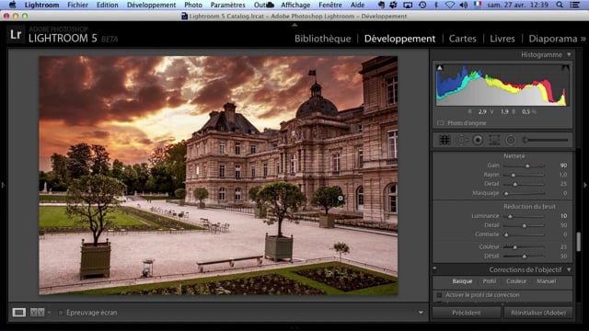This screenshot has width=589, height=331.
Task: Adjust the Contraste noise slider
Action: [x=506, y=234]
